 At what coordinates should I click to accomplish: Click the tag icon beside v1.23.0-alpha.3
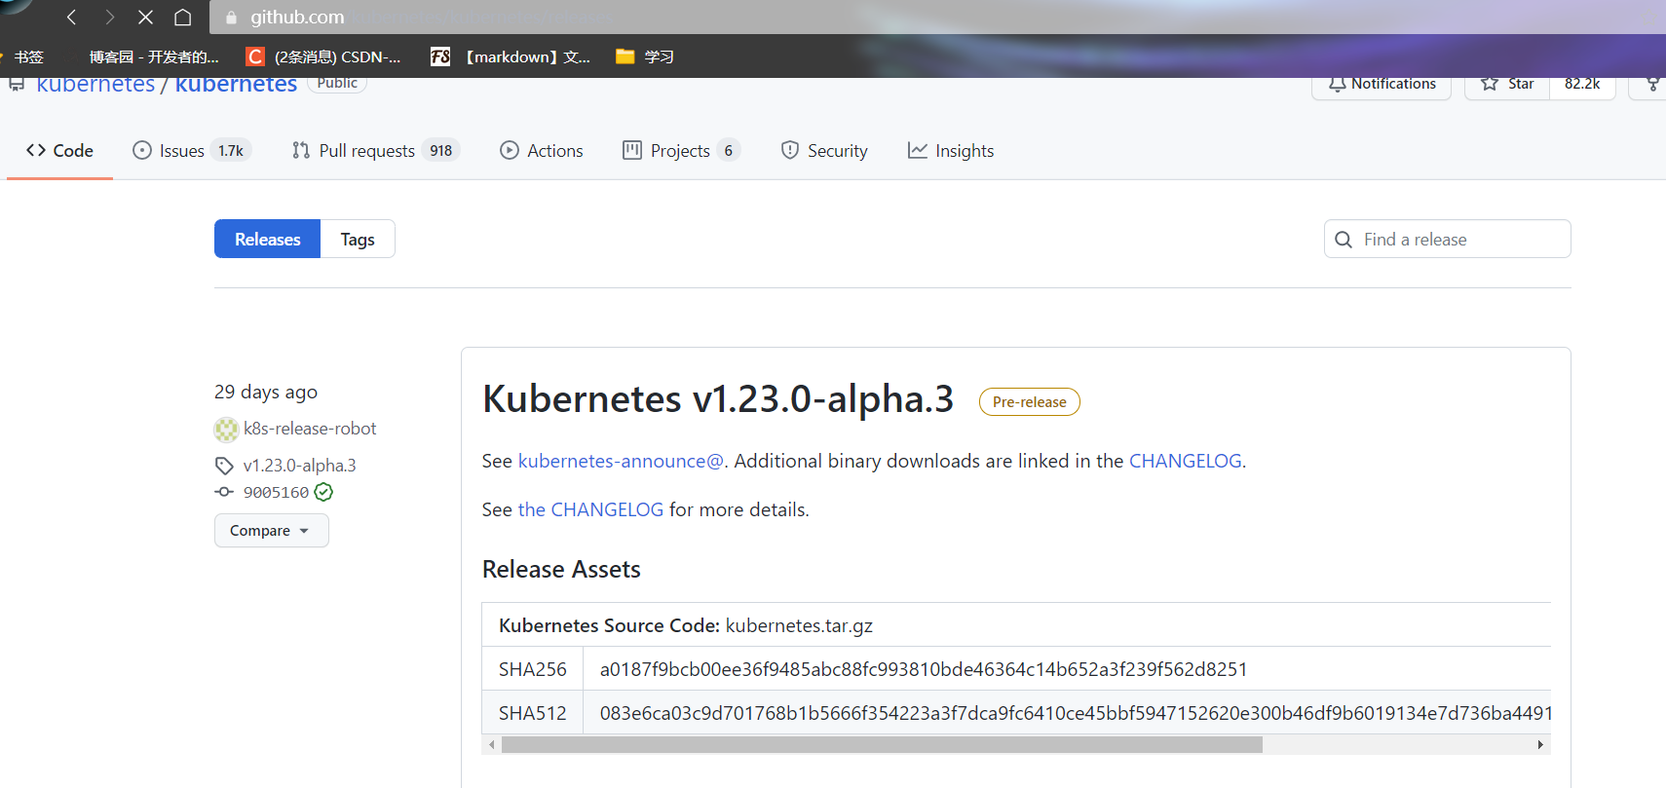tap(224, 466)
